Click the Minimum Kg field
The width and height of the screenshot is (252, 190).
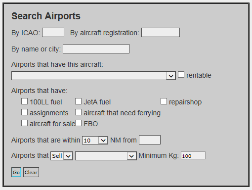(x=193, y=155)
